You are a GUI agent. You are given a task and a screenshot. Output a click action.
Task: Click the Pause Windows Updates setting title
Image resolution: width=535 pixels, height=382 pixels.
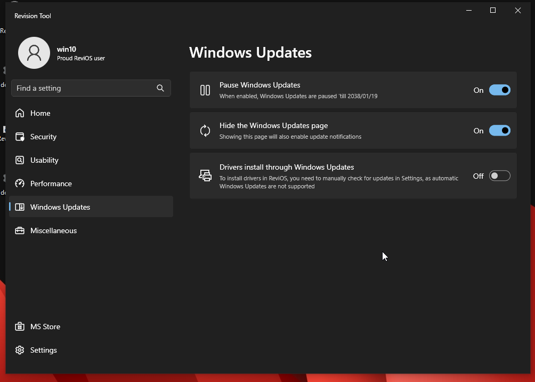tap(260, 85)
